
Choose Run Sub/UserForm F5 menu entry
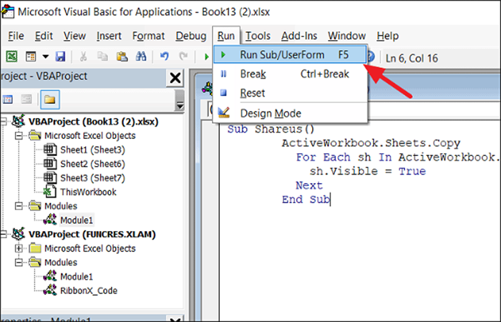[x=290, y=54]
